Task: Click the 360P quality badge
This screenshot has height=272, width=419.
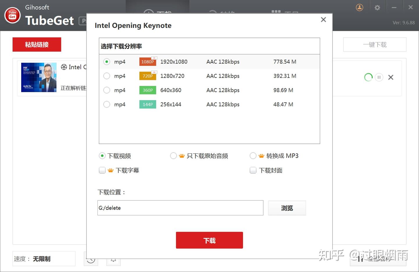Action: [148, 90]
